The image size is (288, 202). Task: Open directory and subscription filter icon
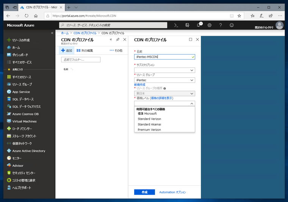pos(187,25)
